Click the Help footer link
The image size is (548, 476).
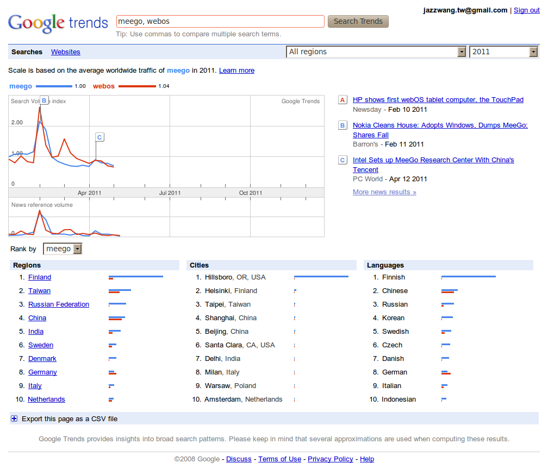point(367,459)
